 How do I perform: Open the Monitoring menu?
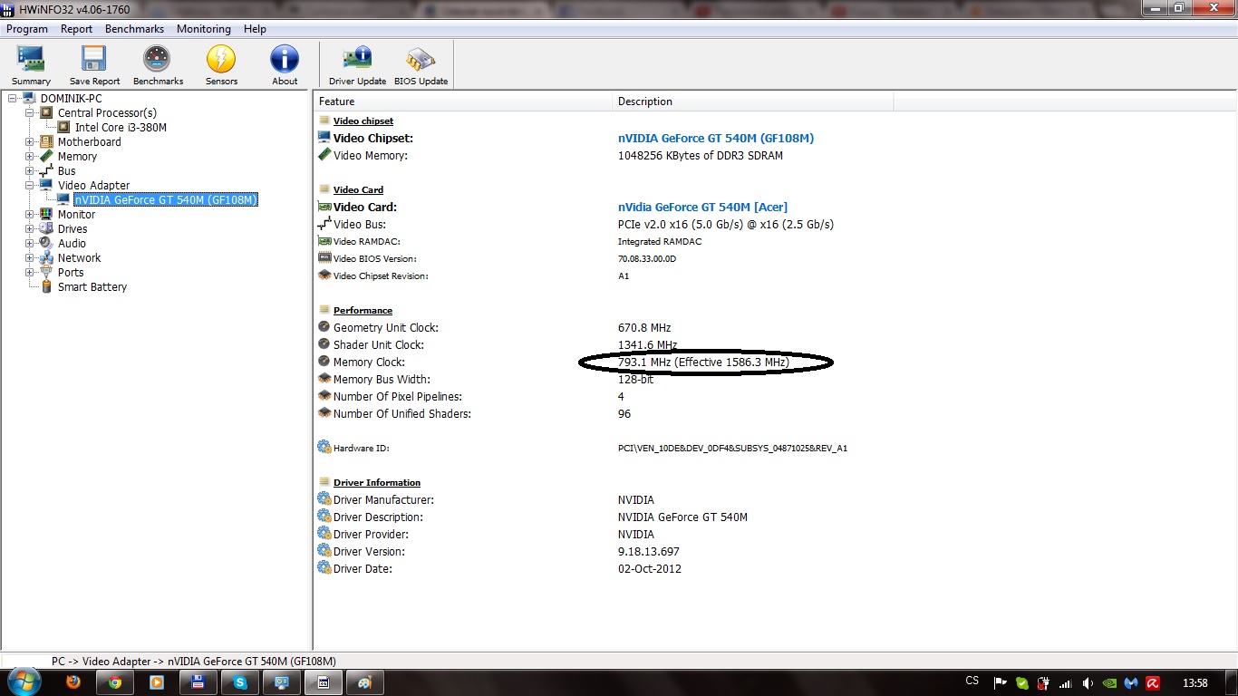click(x=204, y=29)
